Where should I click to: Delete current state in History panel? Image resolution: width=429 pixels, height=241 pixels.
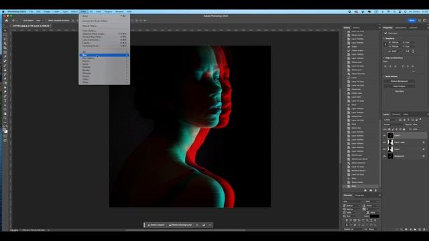[375, 190]
